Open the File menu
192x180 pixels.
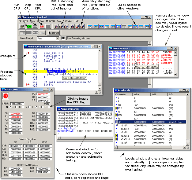point(20,21)
